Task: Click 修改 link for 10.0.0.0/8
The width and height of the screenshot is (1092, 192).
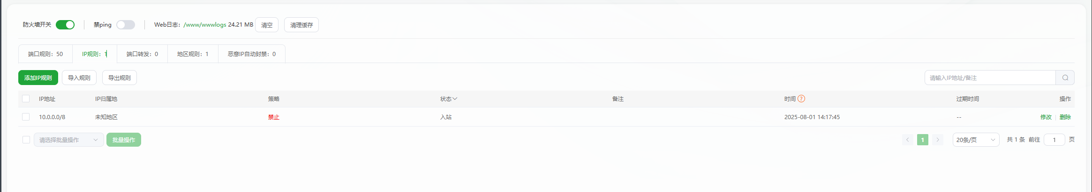Action: tap(1046, 117)
